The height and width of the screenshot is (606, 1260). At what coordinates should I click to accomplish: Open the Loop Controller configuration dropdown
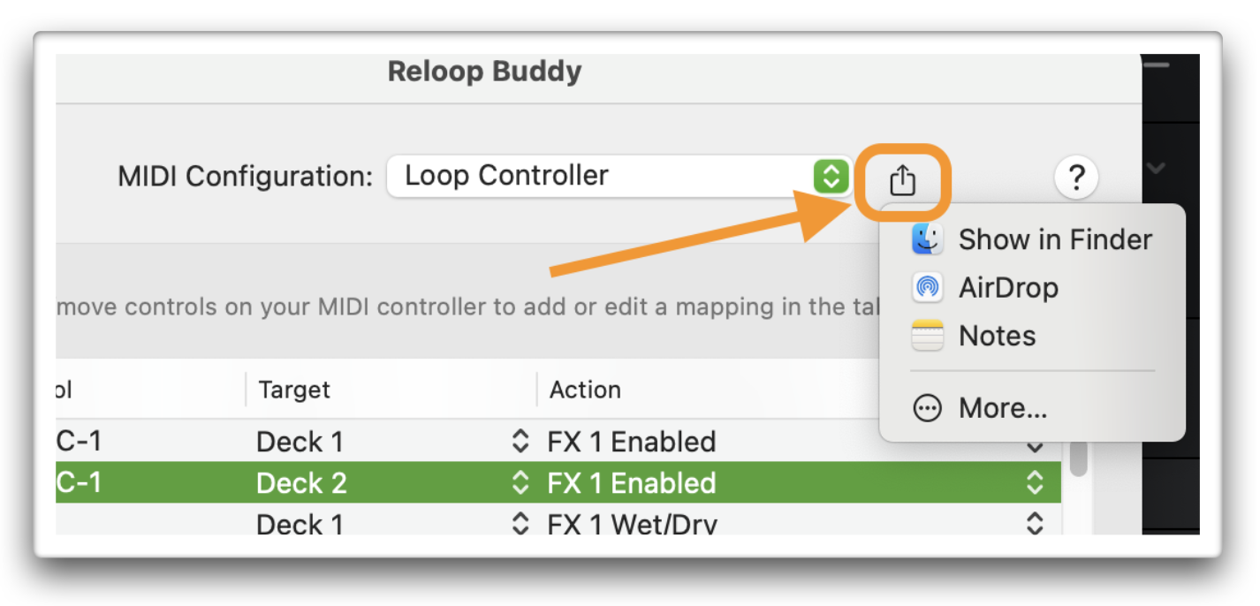click(x=619, y=176)
